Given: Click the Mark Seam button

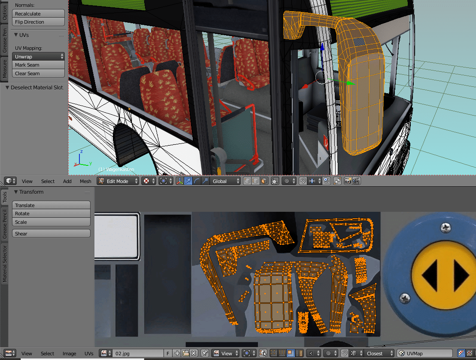Looking at the screenshot, I should point(38,65).
